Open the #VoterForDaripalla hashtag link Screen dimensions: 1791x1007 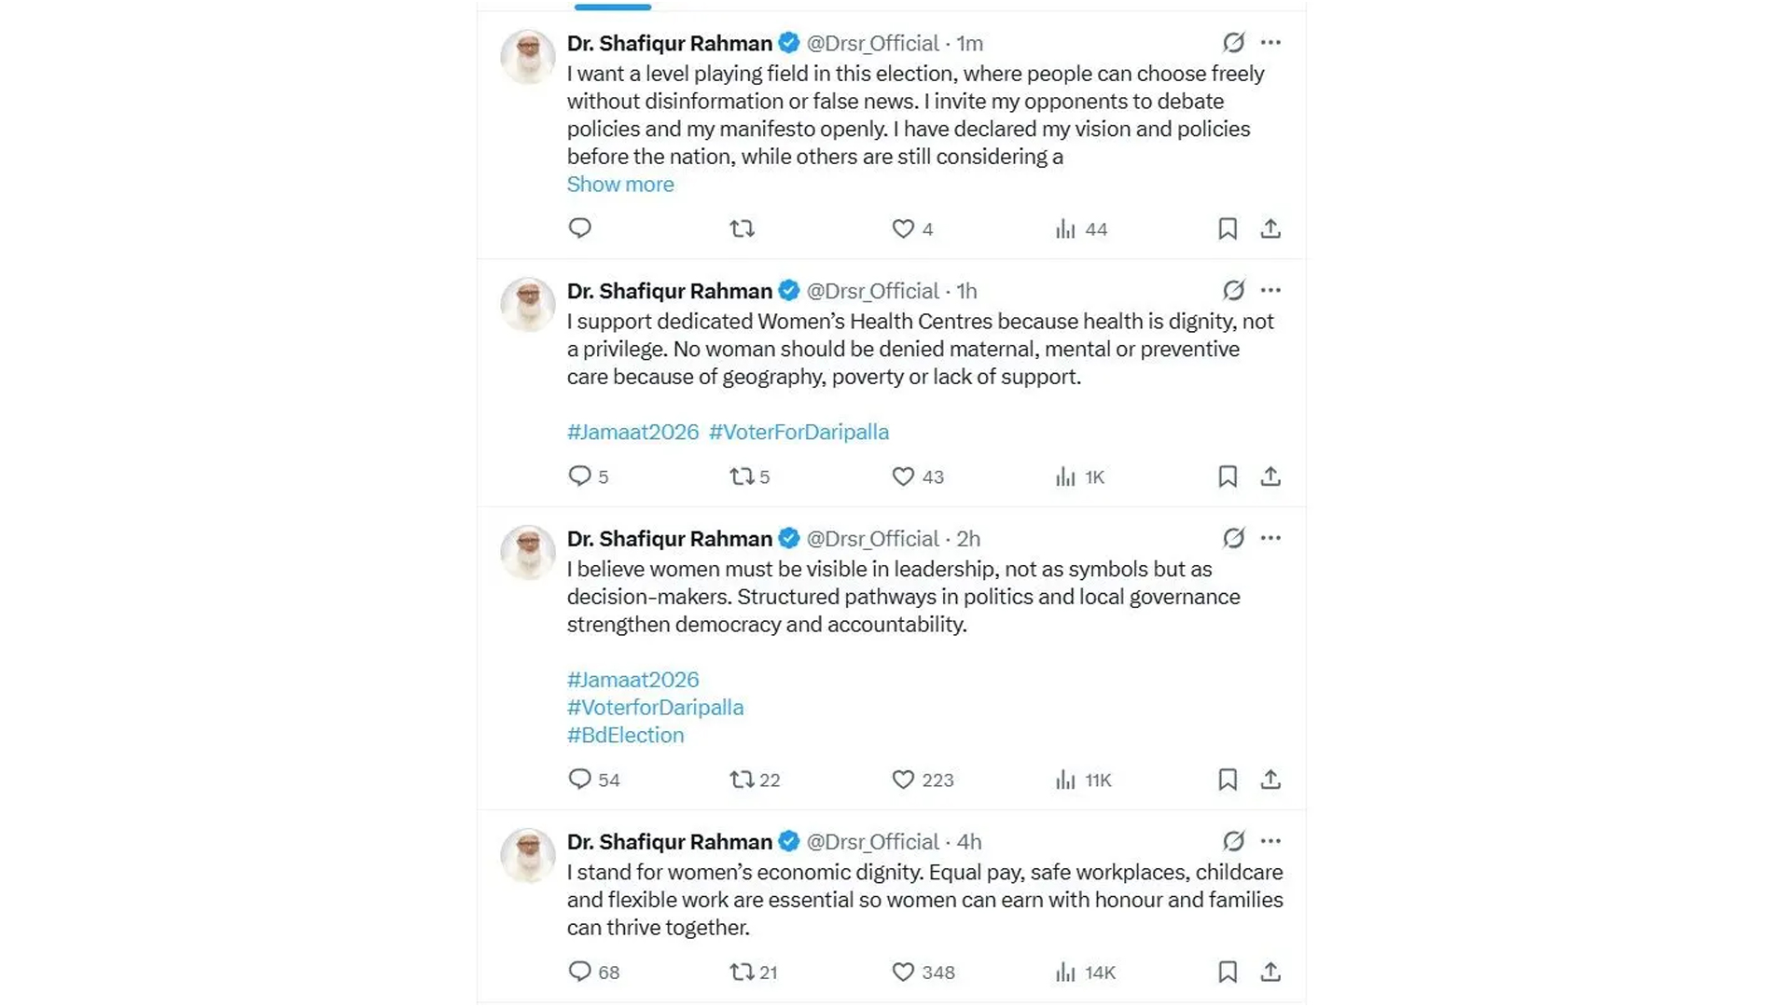tap(798, 432)
